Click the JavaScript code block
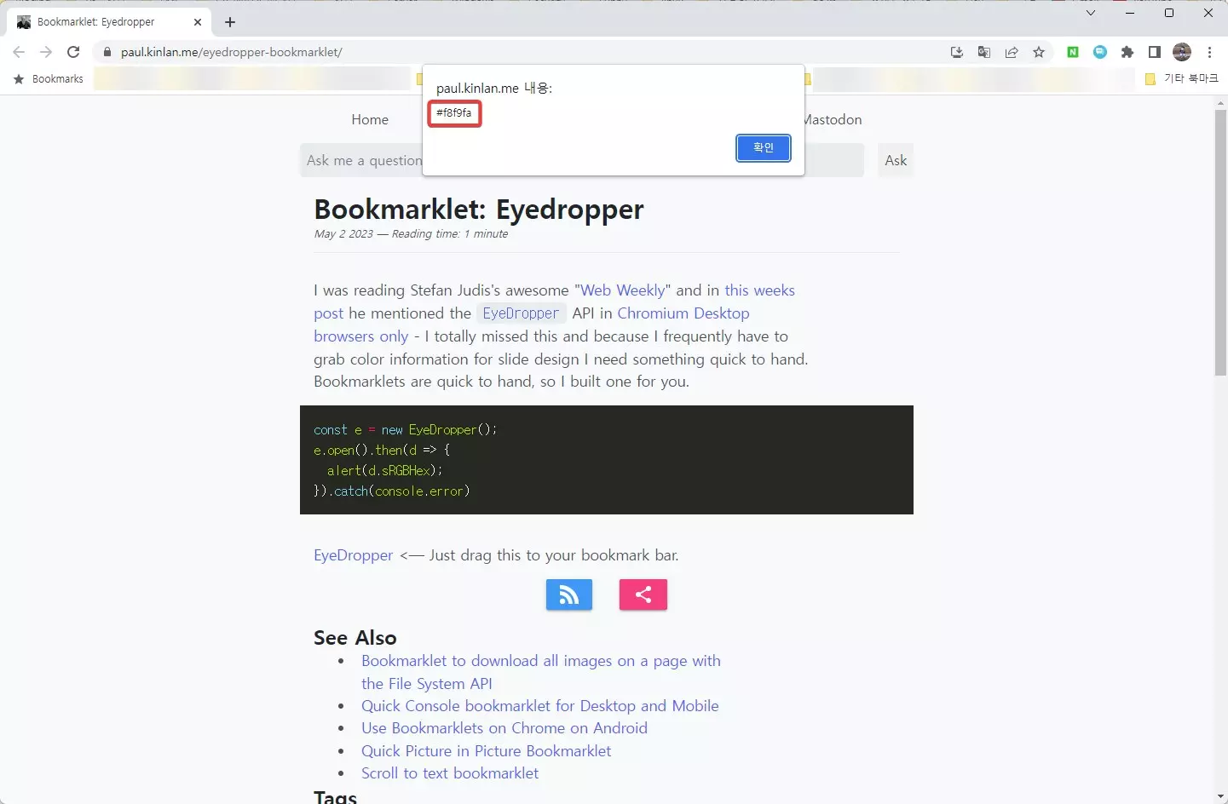1228x804 pixels. pos(607,460)
